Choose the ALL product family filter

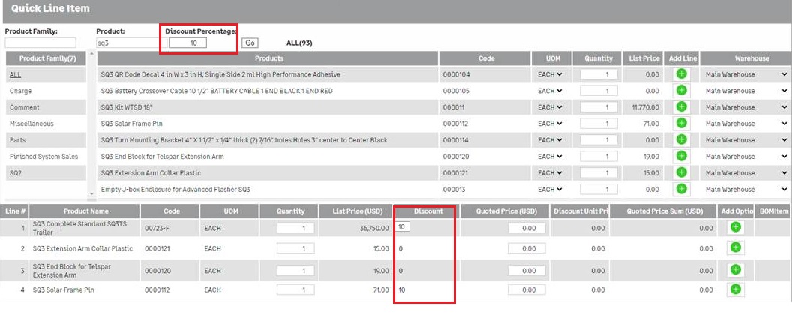[15, 74]
